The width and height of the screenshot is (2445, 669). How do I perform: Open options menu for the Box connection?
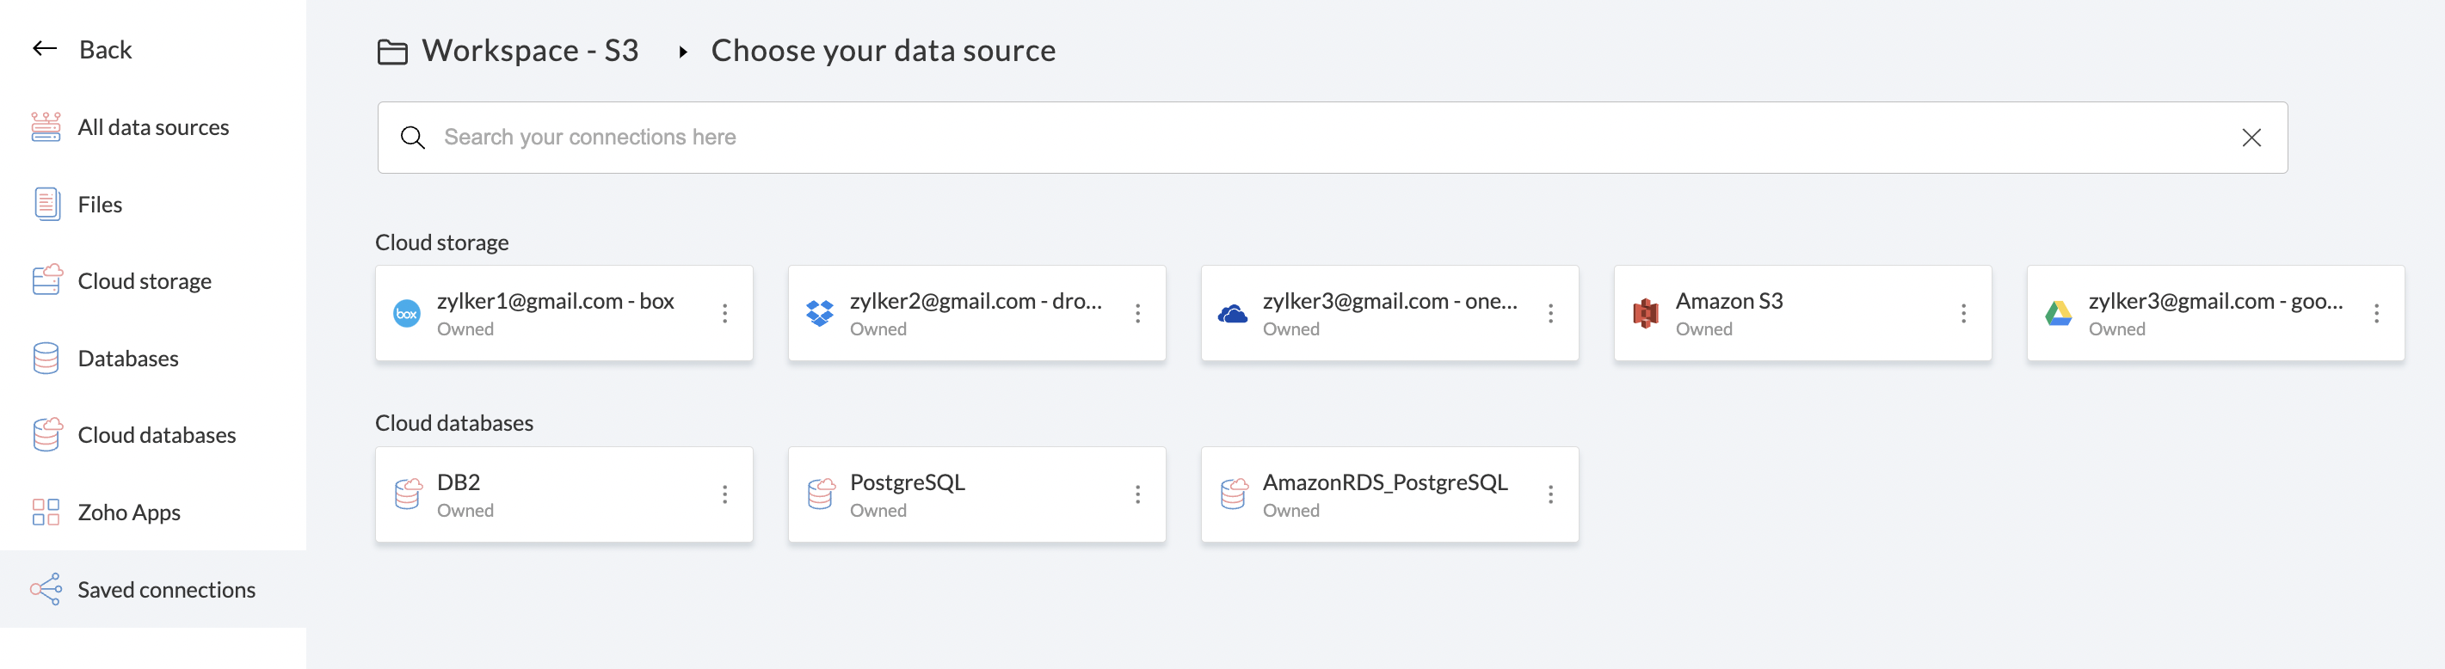(x=724, y=313)
